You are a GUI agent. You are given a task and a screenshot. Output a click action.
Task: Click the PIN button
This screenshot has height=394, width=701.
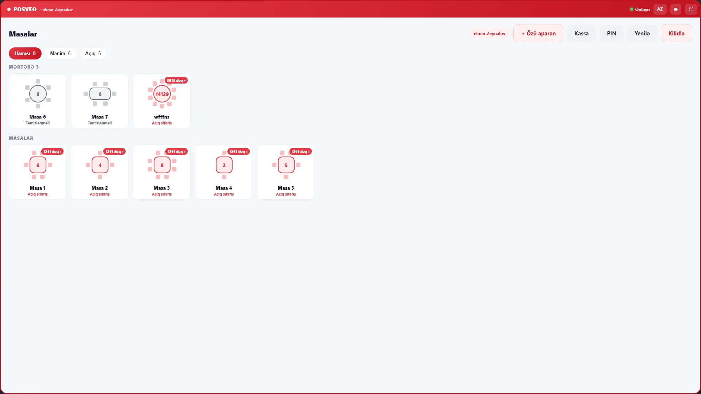[612, 34]
